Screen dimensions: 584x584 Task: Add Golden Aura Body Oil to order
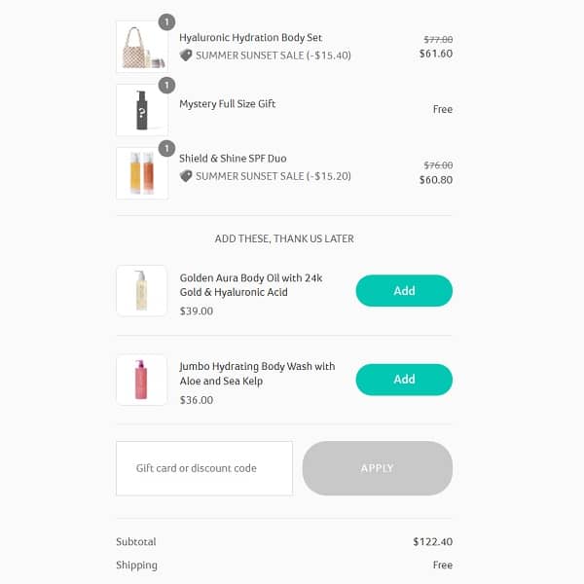tap(404, 291)
